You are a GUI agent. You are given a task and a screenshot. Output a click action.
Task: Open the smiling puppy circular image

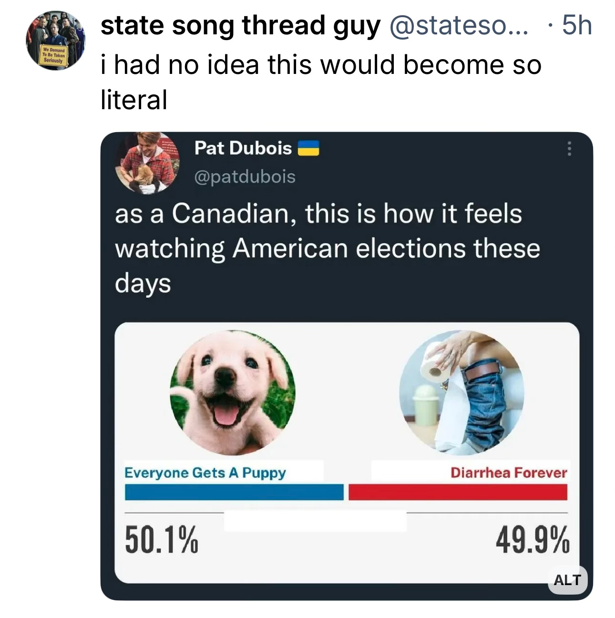(x=233, y=392)
